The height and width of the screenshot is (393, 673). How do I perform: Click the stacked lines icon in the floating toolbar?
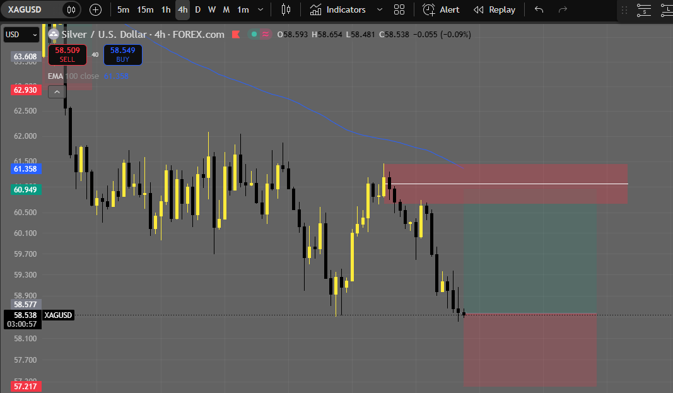[x=644, y=10]
